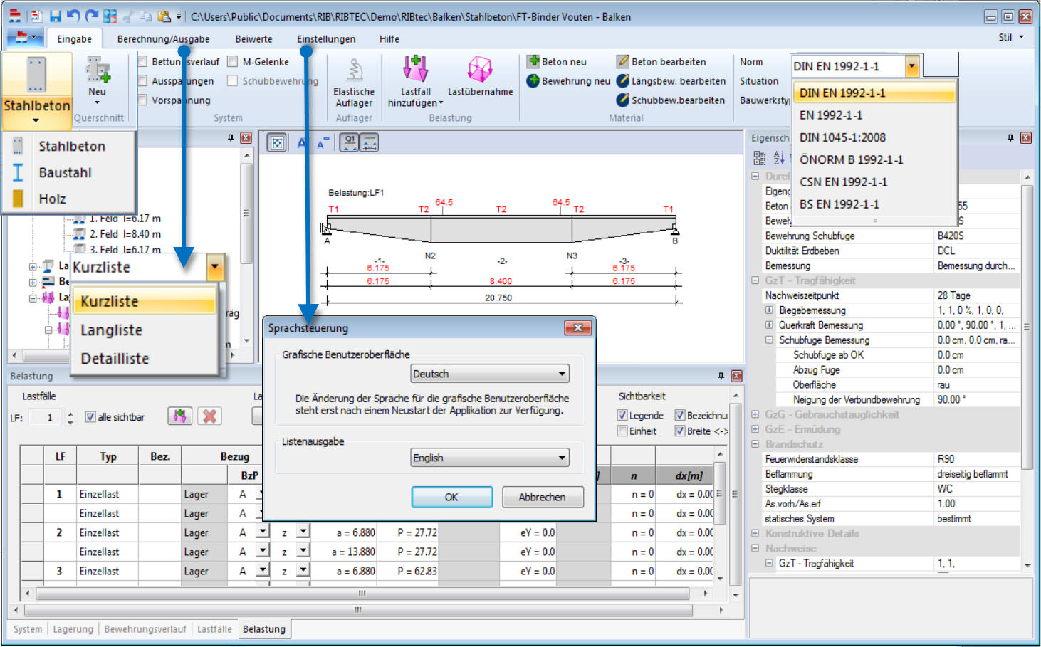Click the Redo arrow icon

[91, 16]
